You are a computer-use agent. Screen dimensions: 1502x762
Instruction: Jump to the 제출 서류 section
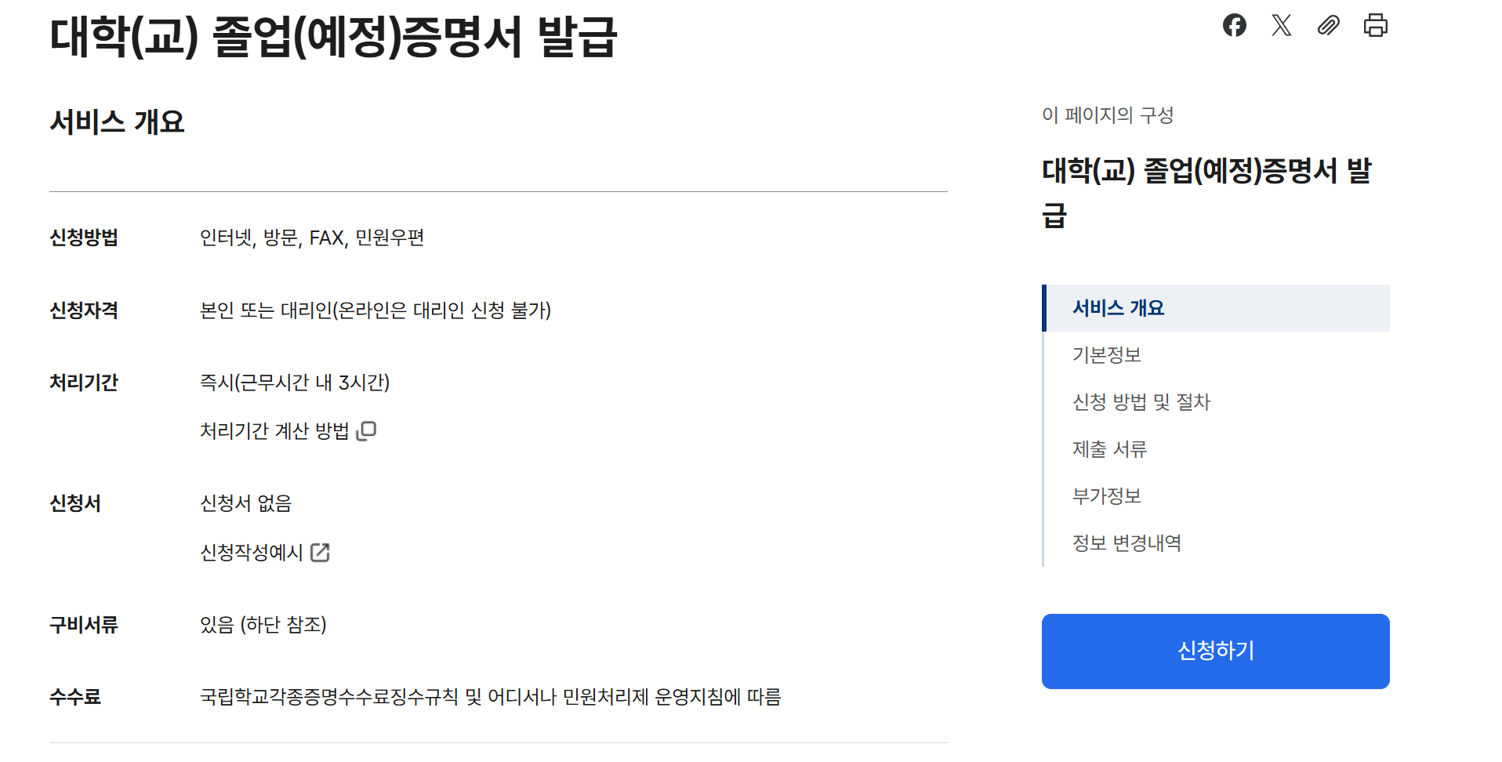pyautogui.click(x=1110, y=448)
